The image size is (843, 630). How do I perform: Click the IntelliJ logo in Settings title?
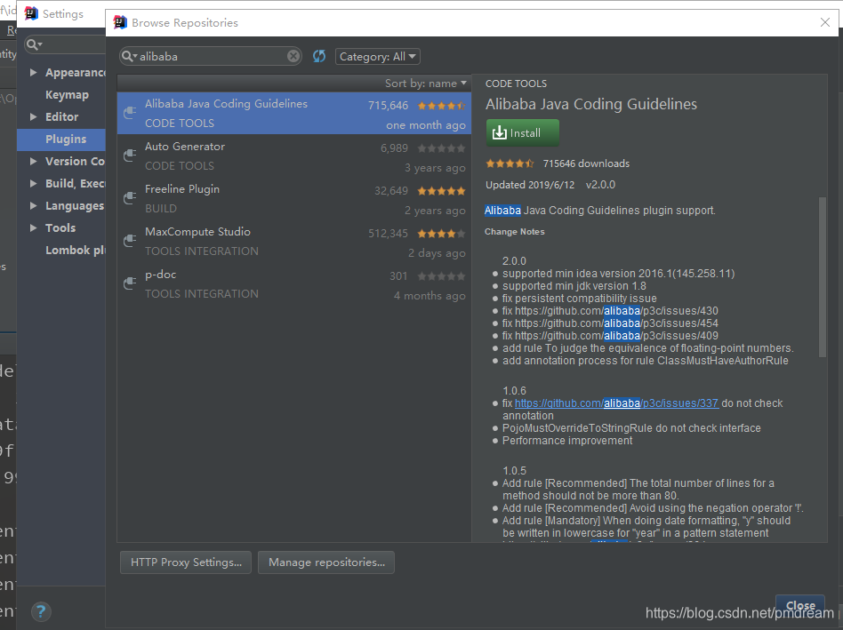point(32,13)
